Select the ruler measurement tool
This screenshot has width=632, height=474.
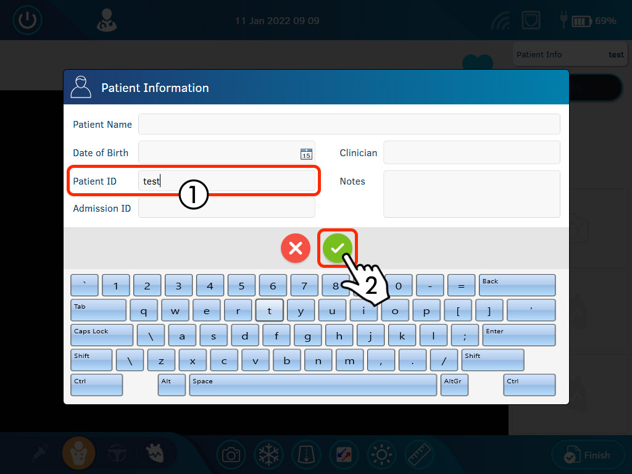[419, 455]
